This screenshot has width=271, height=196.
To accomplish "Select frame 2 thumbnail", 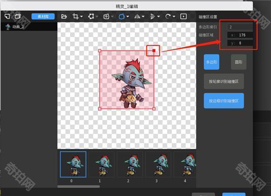I will coord(130,164).
